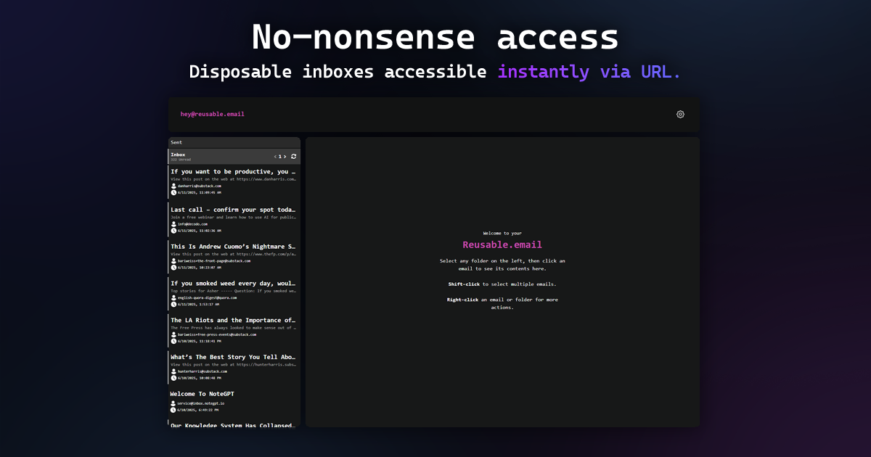
Task: Open the Welcome To NoteGPT email
Action: 234,401
